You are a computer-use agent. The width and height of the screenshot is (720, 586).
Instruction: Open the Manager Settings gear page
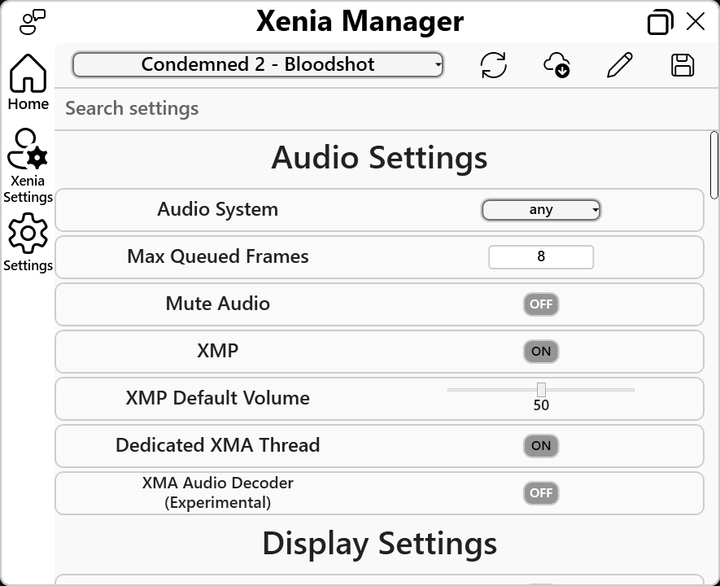tap(28, 243)
